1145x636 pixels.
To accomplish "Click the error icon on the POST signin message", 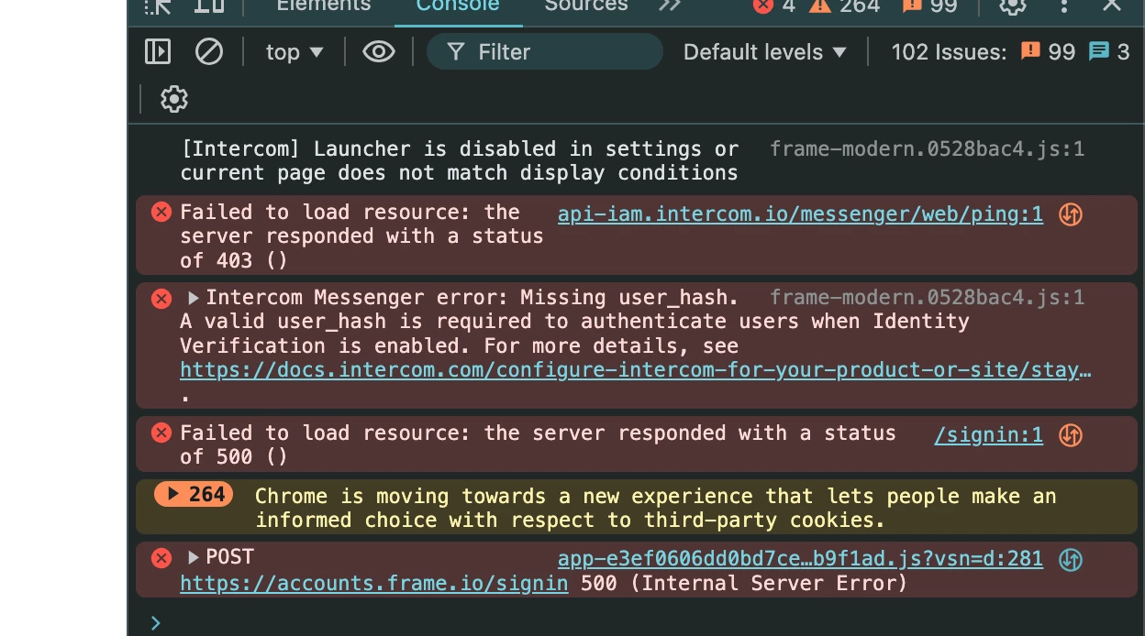I will [x=161, y=558].
